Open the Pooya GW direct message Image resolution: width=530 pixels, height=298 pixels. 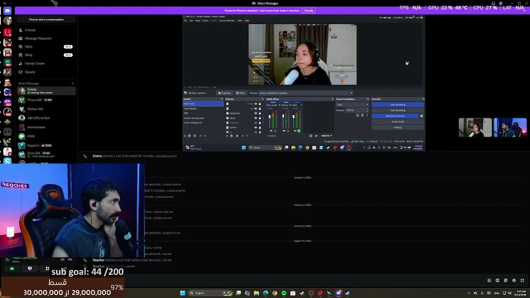click(x=46, y=100)
